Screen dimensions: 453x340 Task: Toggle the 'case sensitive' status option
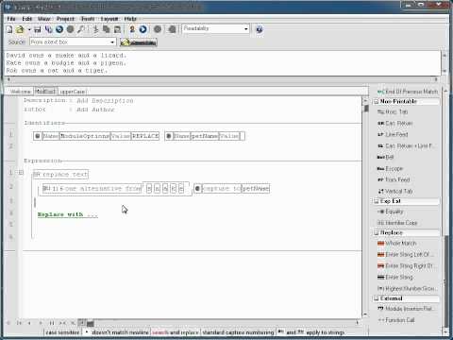[x=62, y=332]
